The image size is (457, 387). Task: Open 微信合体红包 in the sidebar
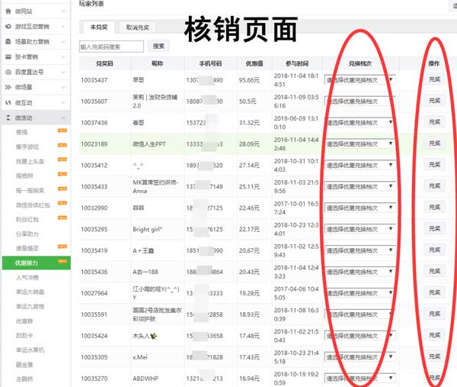click(33, 205)
